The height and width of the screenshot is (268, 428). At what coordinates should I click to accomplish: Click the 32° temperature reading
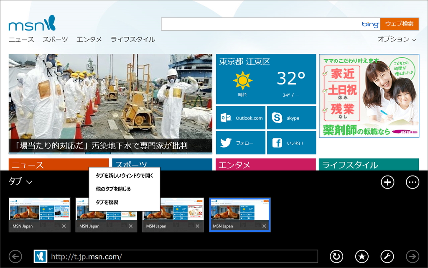click(x=291, y=78)
